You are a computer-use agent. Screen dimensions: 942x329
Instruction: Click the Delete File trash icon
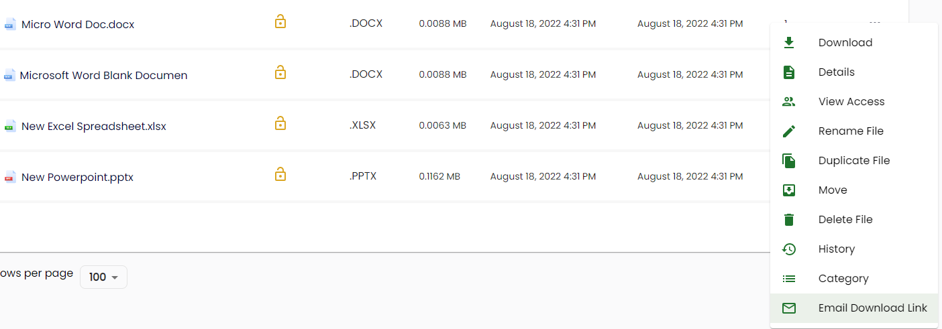[789, 219]
